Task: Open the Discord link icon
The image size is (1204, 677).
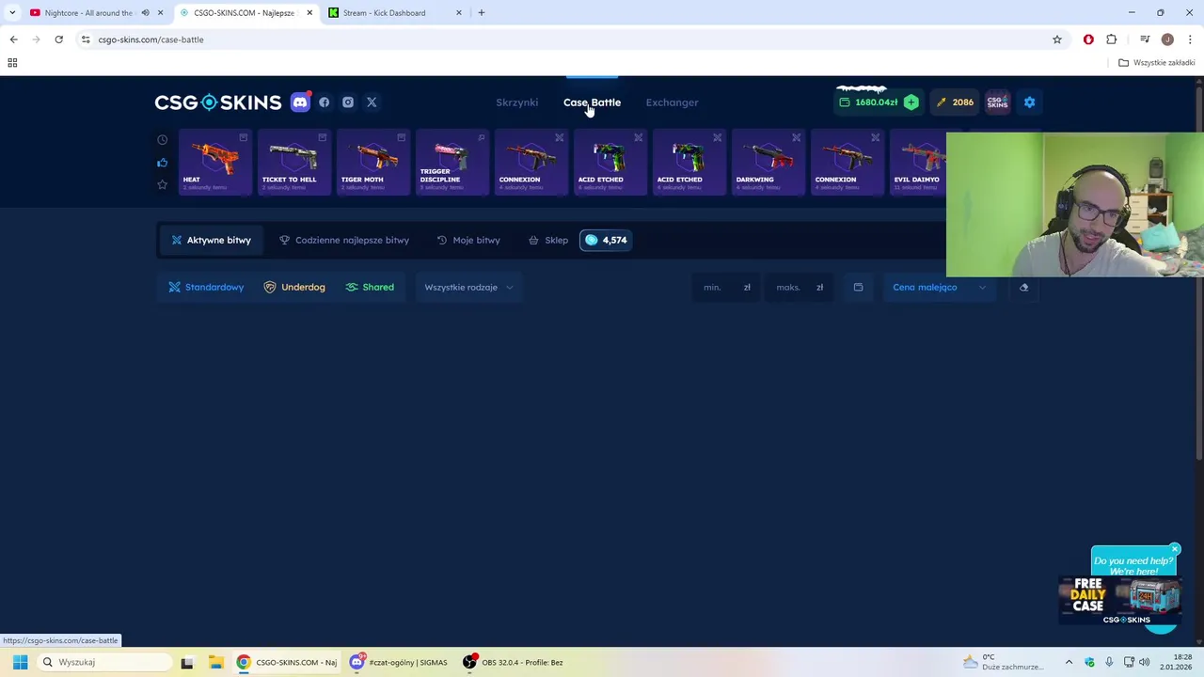Action: 300,102
